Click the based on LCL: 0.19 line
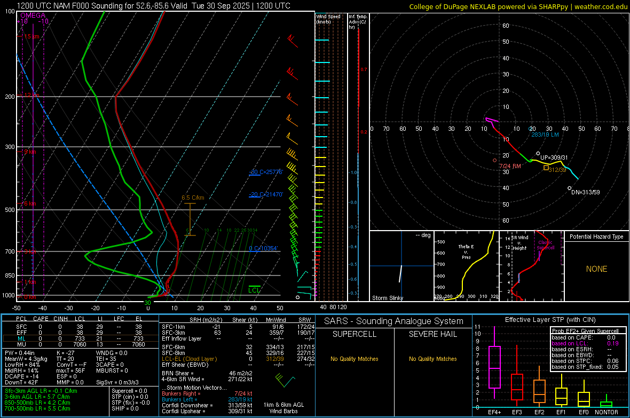 [x=585, y=343]
